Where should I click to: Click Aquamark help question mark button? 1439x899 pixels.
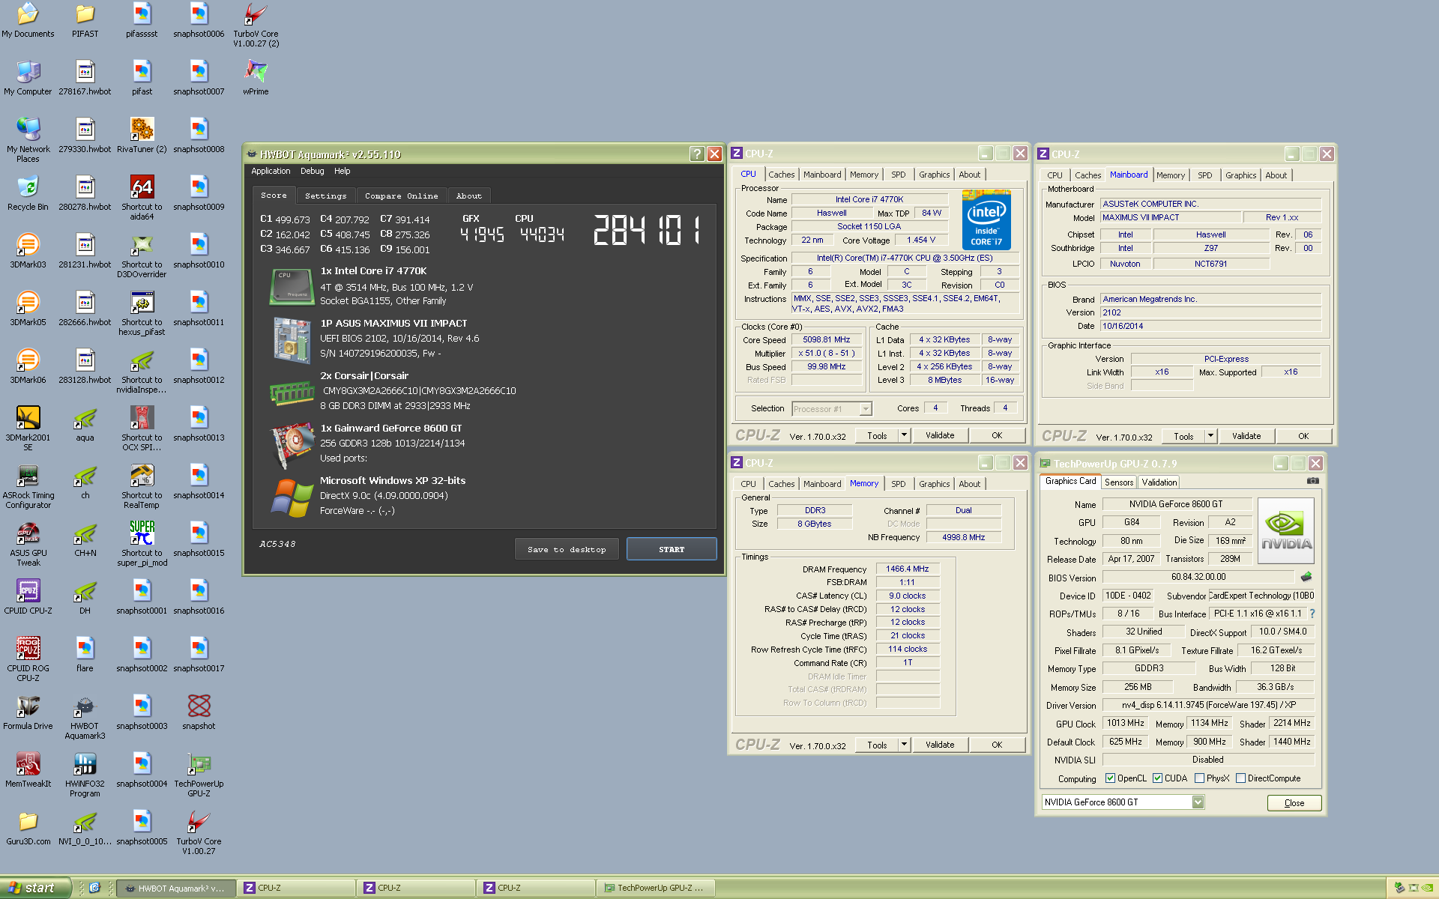697,154
